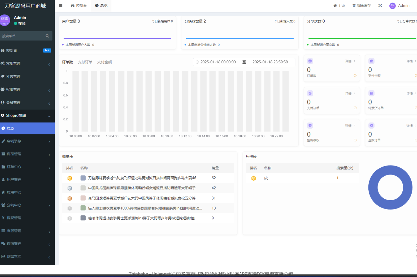
Task: Click thumbnail of 森马国潮短裤 product
Action: pyautogui.click(x=83, y=198)
